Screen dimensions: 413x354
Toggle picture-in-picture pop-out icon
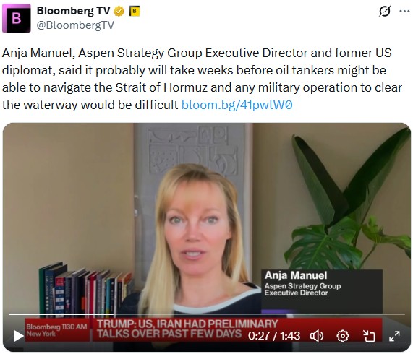click(x=369, y=336)
